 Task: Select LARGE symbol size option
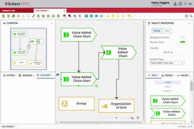(168, 82)
